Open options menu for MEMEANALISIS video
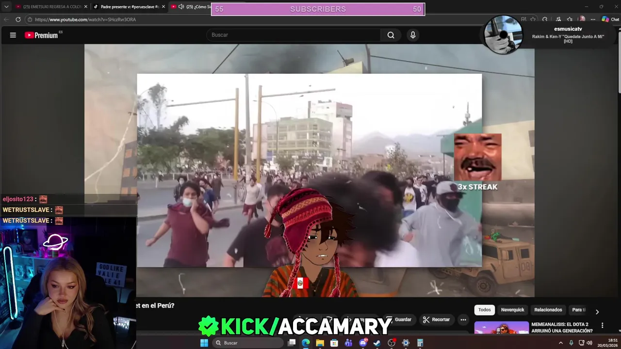This screenshot has height=349, width=621. tap(602, 325)
